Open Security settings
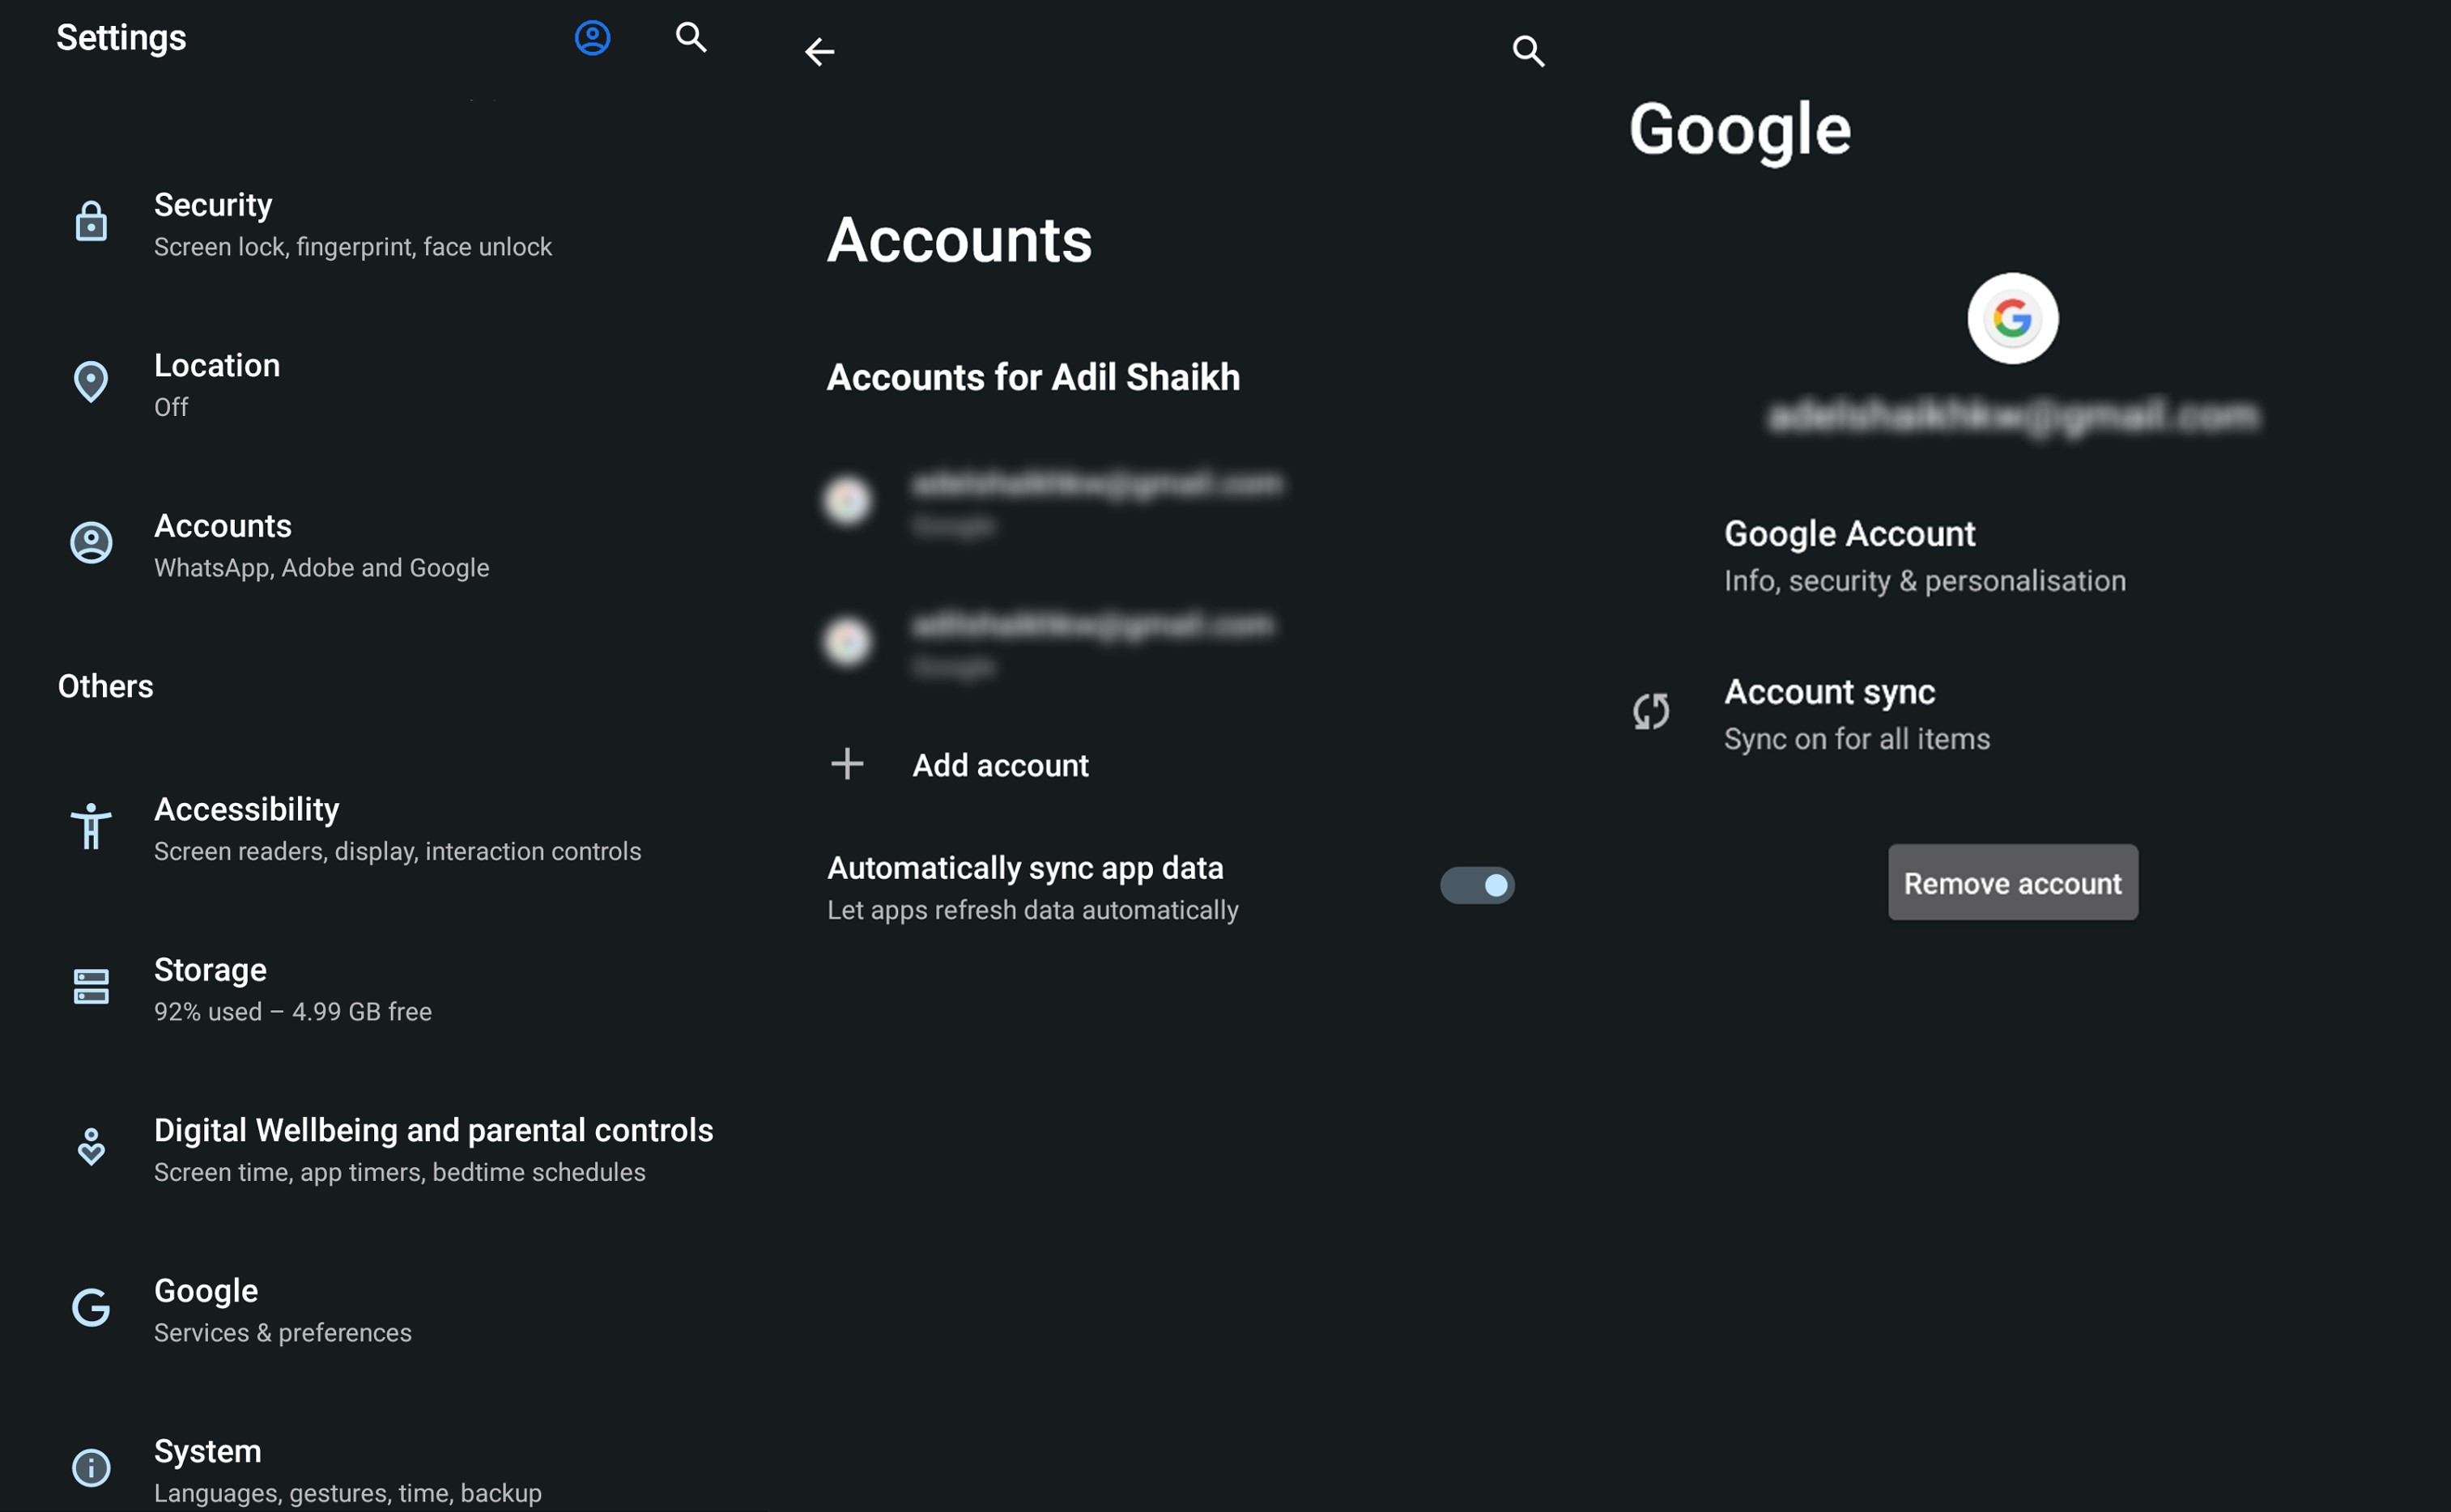2451x1512 pixels. (385, 224)
